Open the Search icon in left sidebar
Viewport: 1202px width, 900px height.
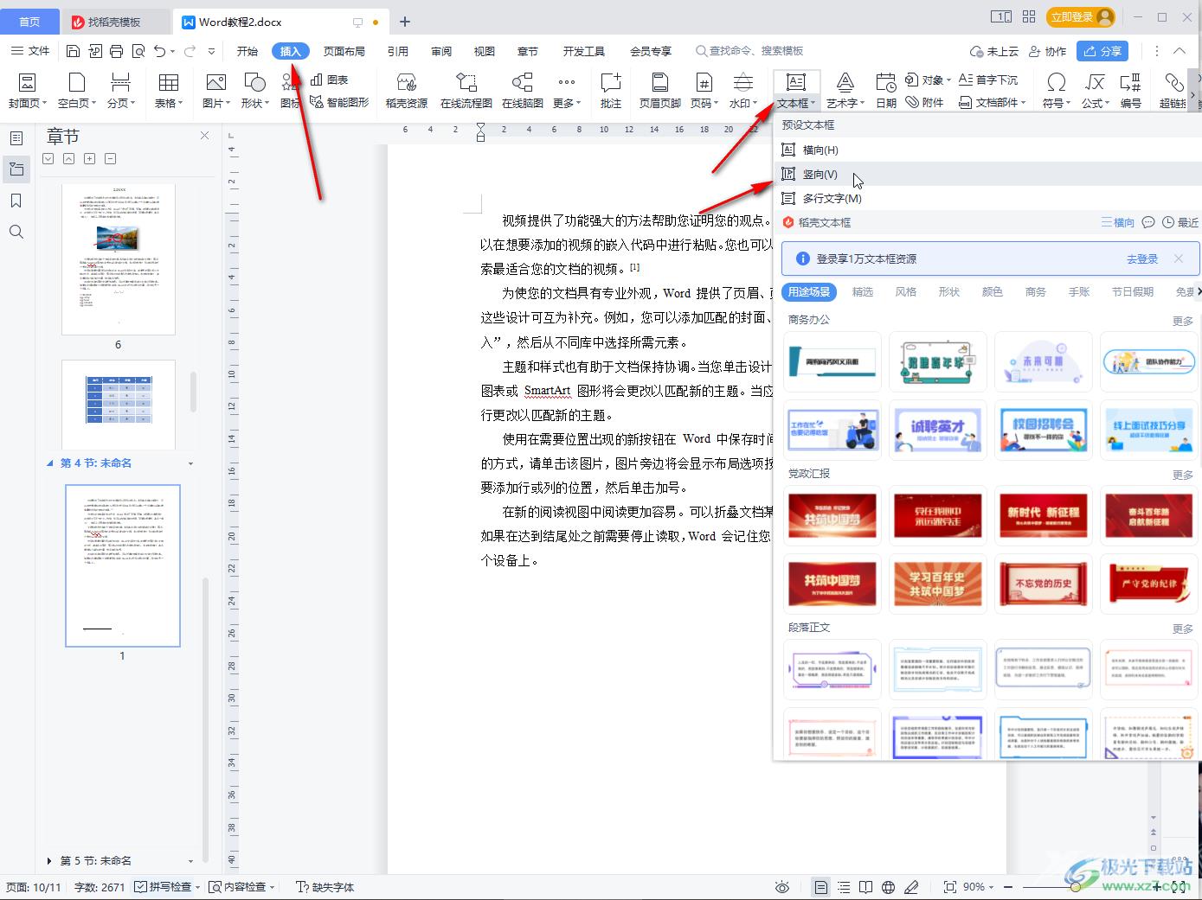click(x=16, y=232)
